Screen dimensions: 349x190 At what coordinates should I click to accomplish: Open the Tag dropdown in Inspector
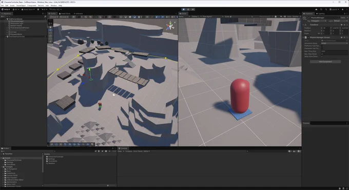[319, 21]
